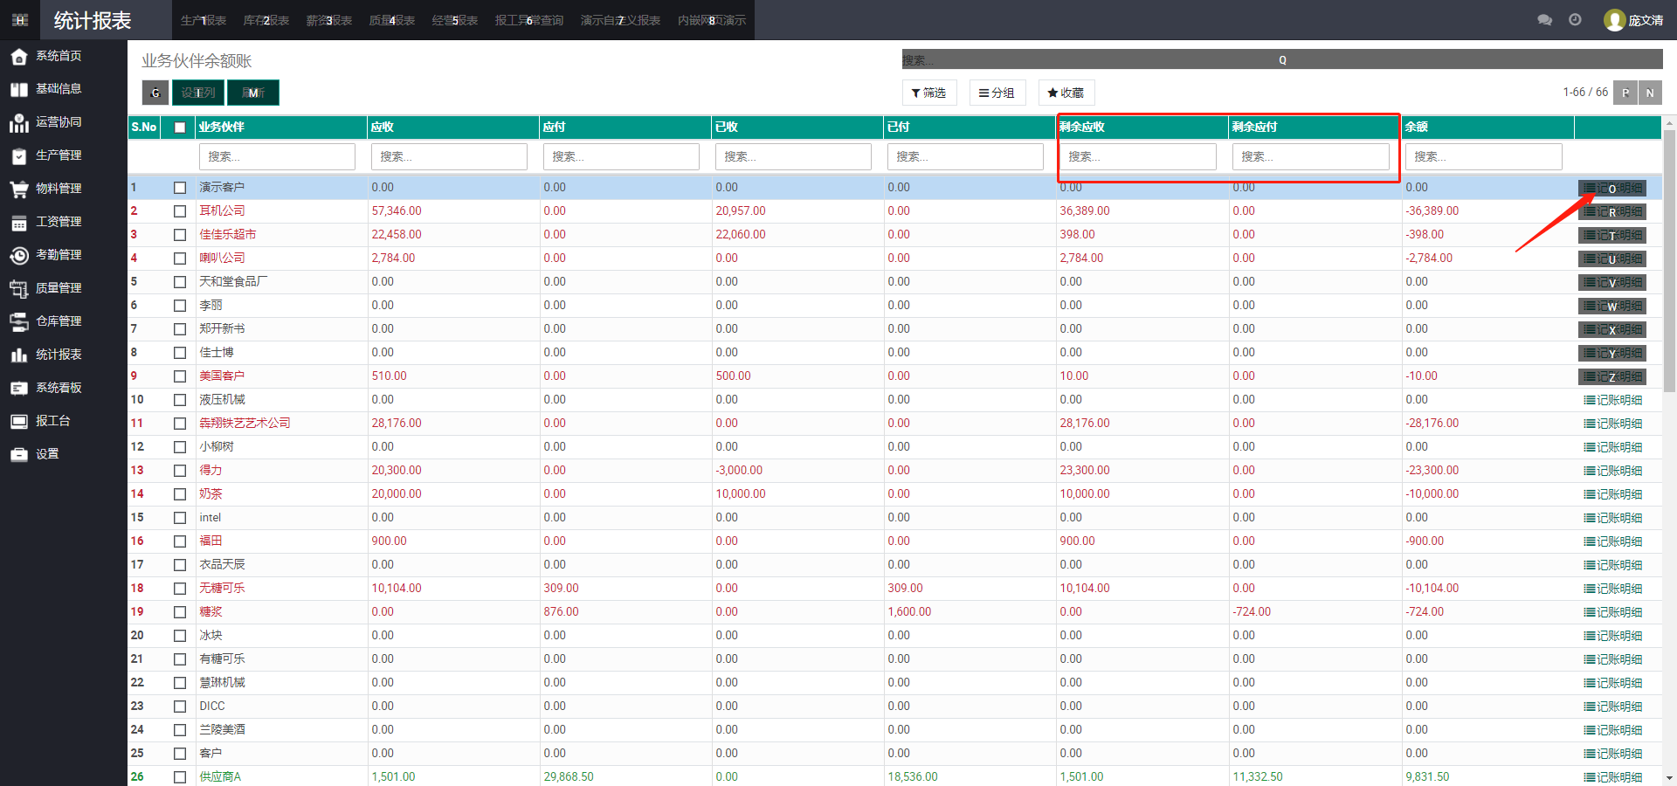
Task: Open the 质量报表 top menu
Action: 391,20
